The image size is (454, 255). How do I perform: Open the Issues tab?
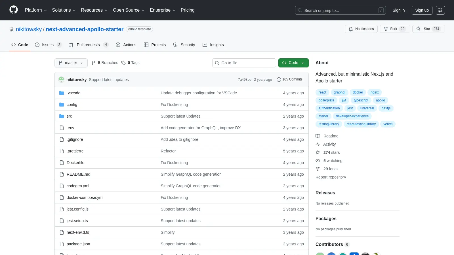(x=48, y=45)
